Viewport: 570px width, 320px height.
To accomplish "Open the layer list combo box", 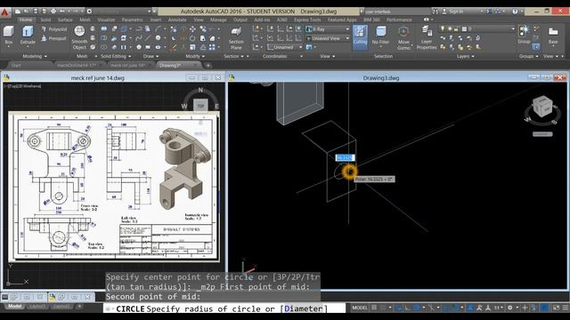I will [477, 28].
